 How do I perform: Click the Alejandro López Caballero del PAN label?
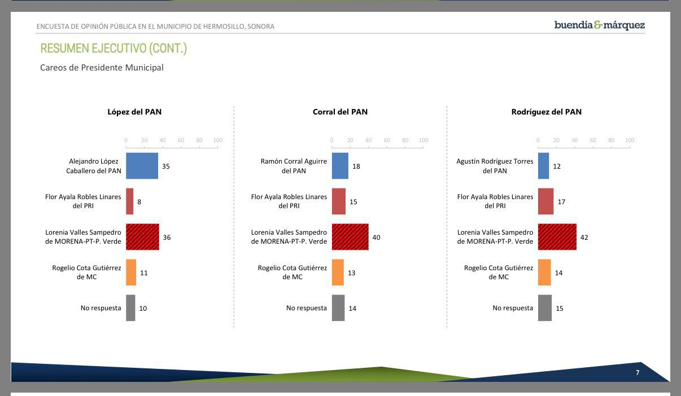94,166
